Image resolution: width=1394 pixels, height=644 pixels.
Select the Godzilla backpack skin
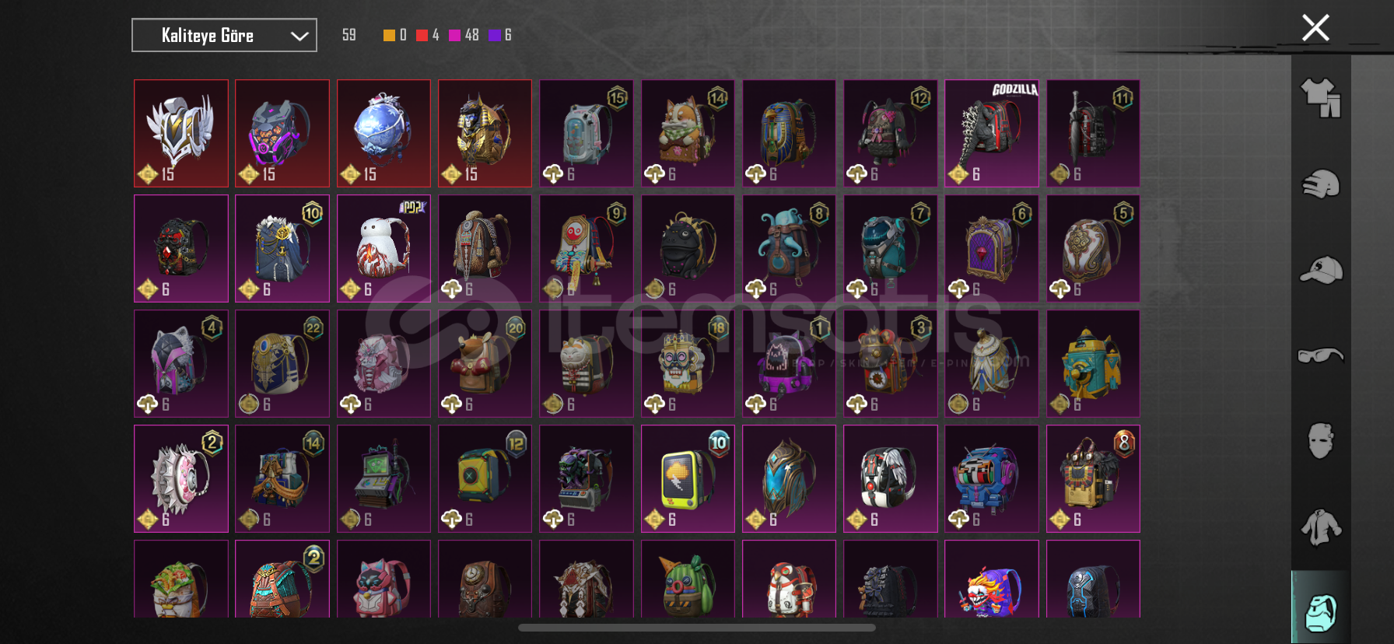(992, 133)
